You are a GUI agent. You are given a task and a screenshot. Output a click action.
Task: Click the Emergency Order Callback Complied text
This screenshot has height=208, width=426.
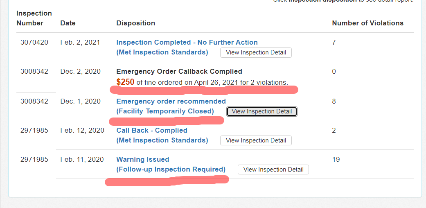179,71
